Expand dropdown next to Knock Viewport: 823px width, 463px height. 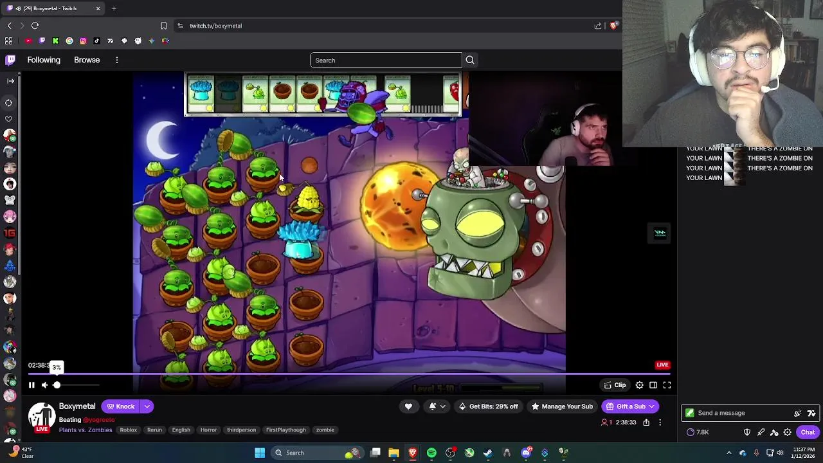coord(147,406)
